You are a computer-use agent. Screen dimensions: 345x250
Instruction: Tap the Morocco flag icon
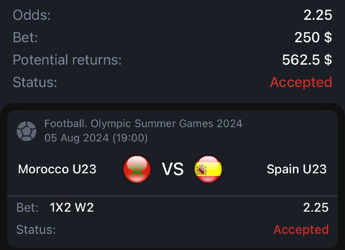coord(137,169)
